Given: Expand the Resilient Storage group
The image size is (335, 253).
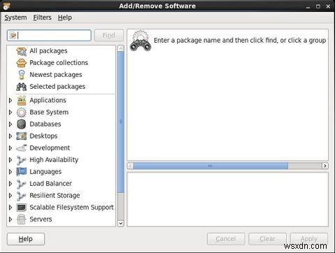Looking at the screenshot, I should (10, 196).
